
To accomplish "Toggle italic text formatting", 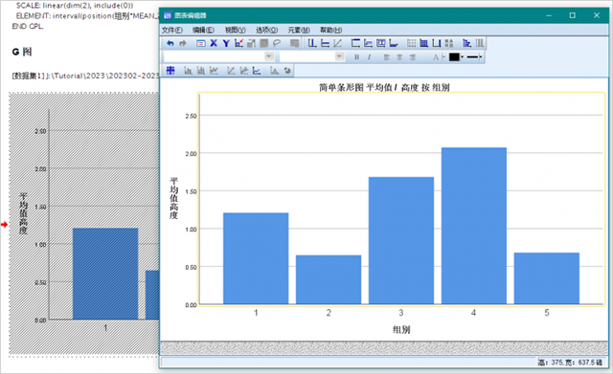I will click(369, 57).
